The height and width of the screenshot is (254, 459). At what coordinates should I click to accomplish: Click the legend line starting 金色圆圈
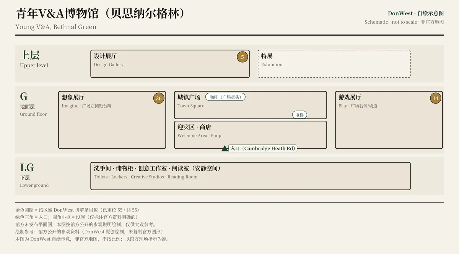pos(77,210)
